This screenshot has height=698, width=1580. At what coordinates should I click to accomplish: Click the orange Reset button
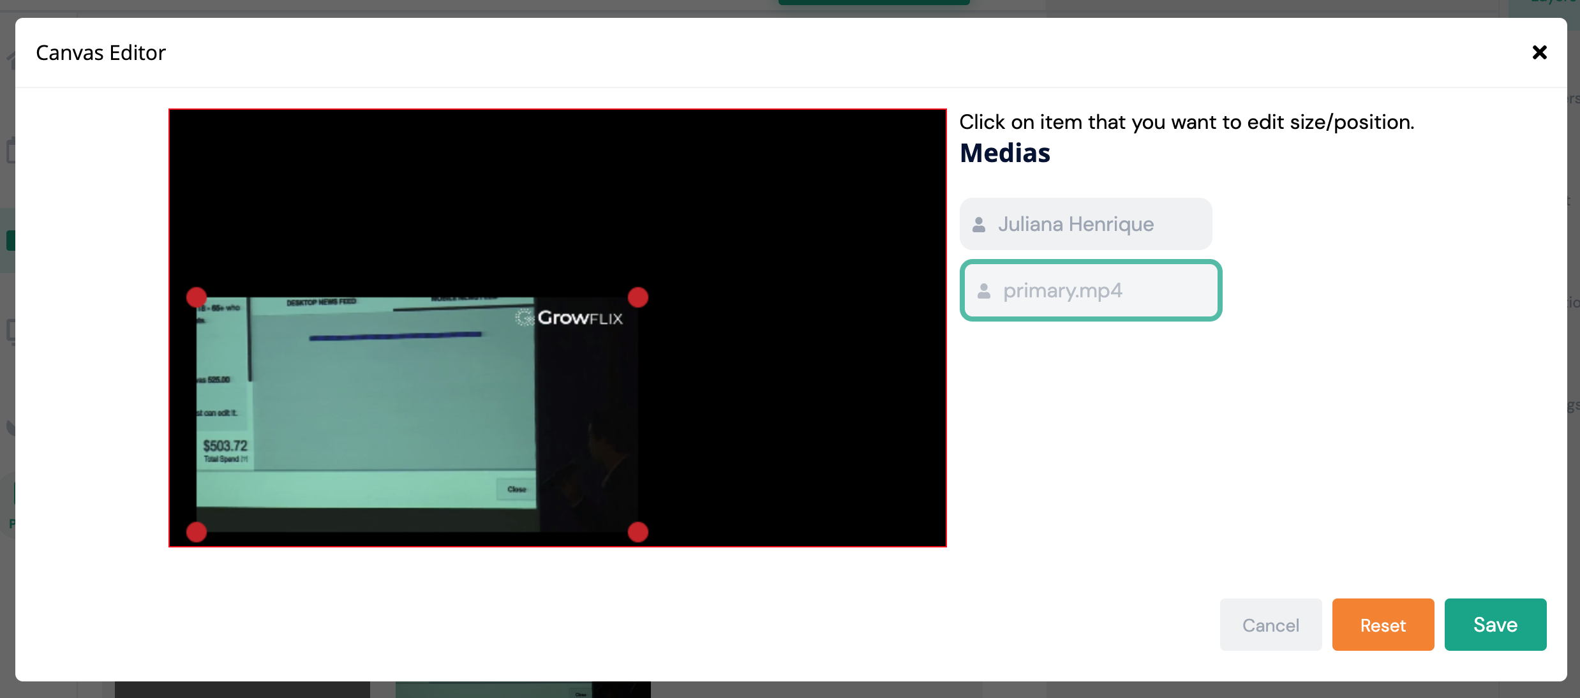1383,625
